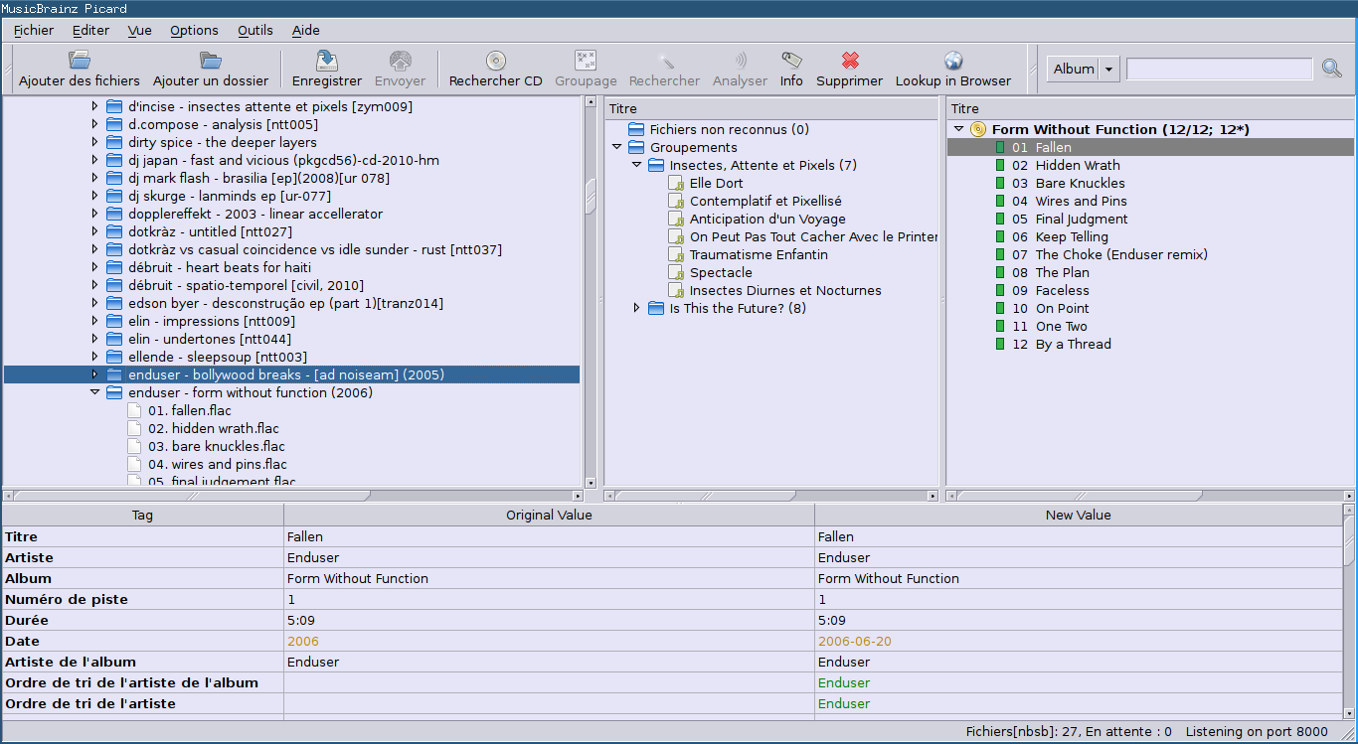
Task: Select the débruit - heart beats for haiti folder
Action: tap(220, 267)
